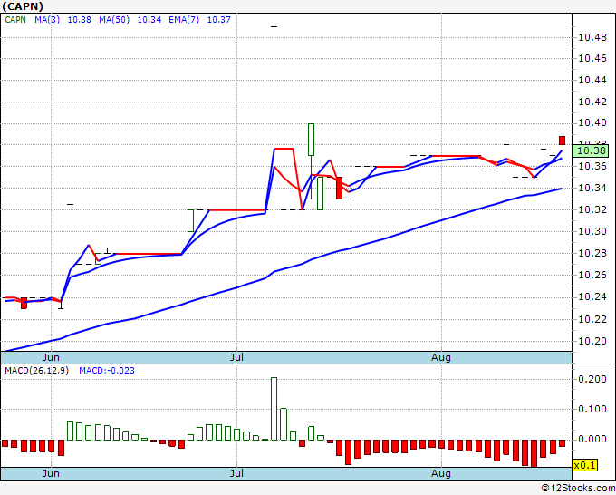Click Aug on the price chart date axis

441,357
